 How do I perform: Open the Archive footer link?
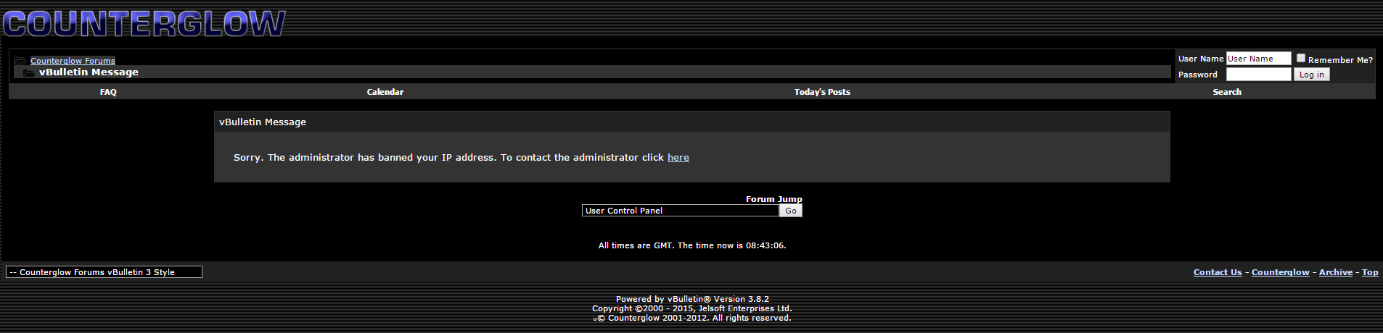[1335, 272]
